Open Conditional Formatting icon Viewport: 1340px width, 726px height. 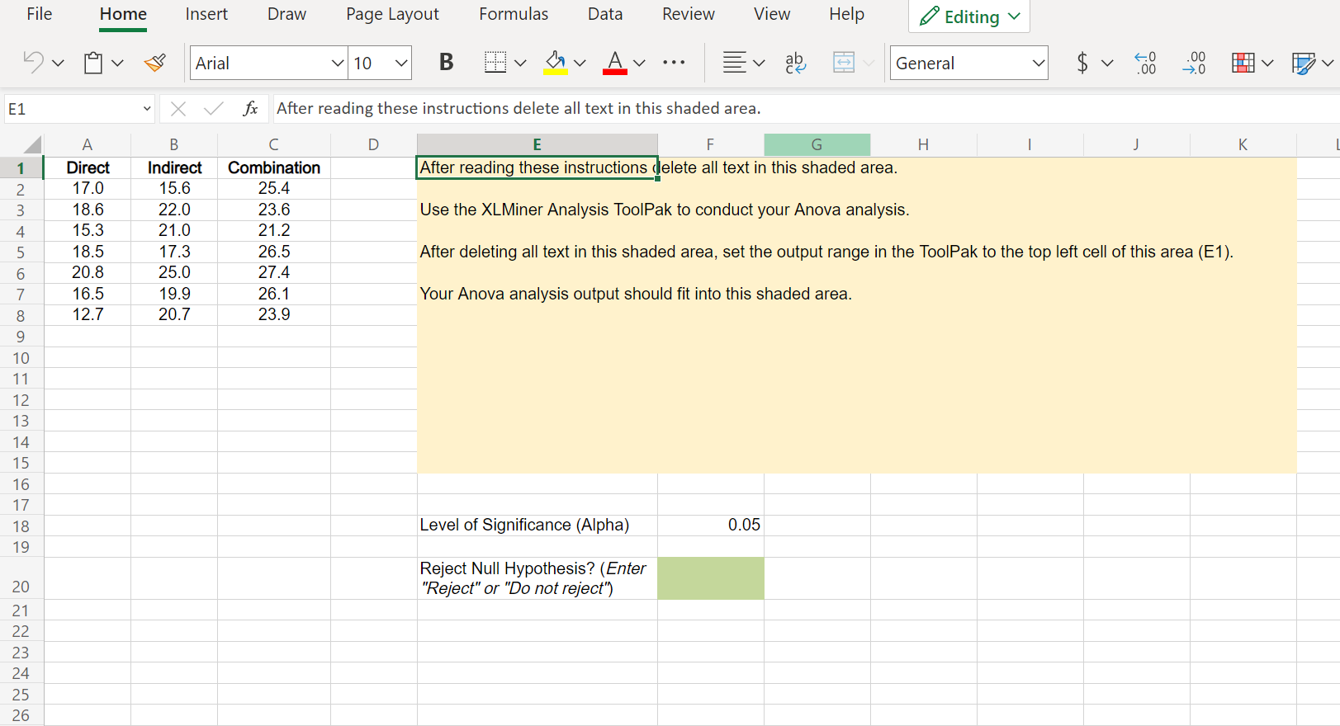(x=1243, y=63)
